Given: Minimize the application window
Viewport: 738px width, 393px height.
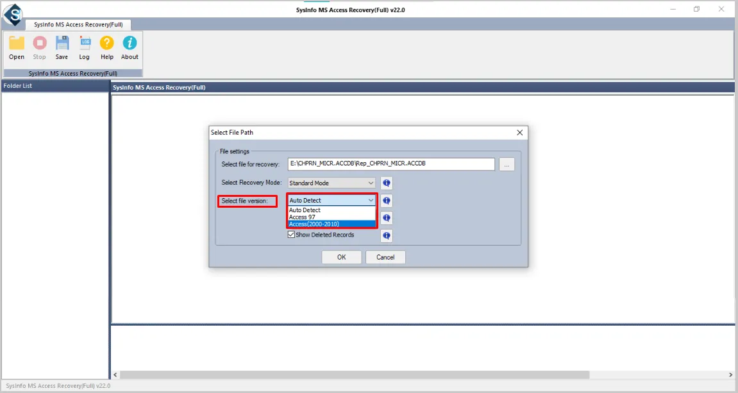Looking at the screenshot, I should [673, 10].
